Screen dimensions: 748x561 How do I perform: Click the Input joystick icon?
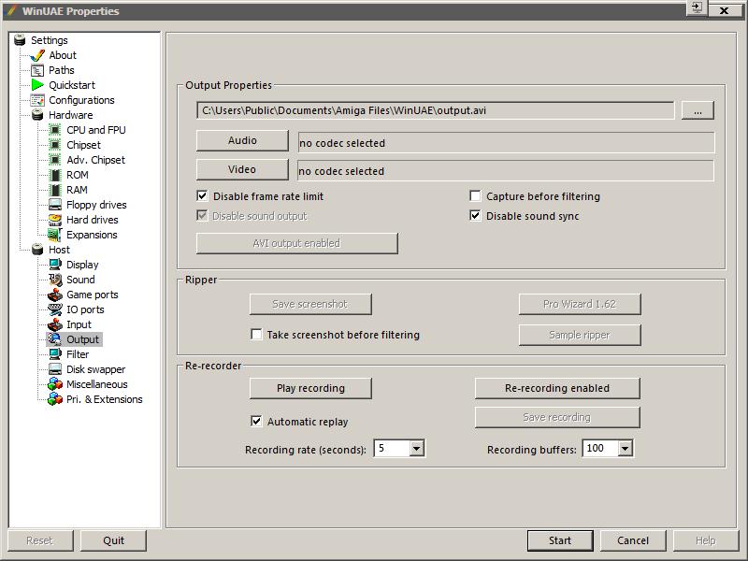[55, 324]
